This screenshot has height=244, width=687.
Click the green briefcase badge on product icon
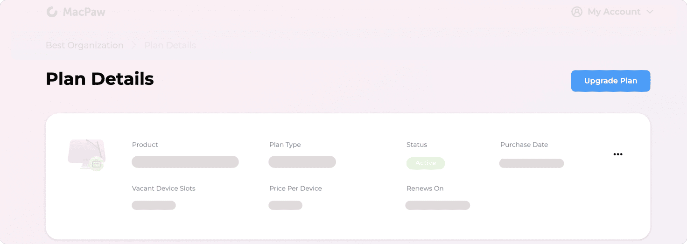point(97,164)
